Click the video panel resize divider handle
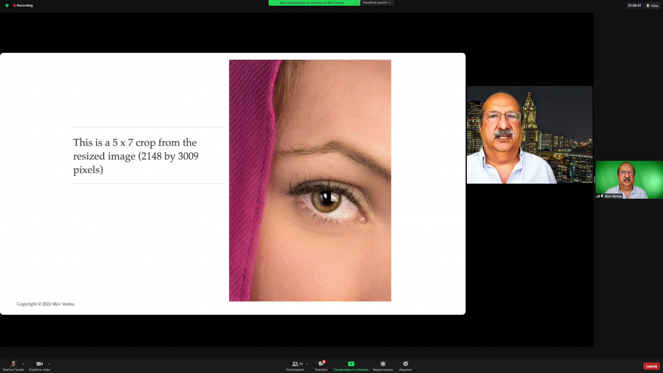663x373 pixels. click(x=594, y=179)
